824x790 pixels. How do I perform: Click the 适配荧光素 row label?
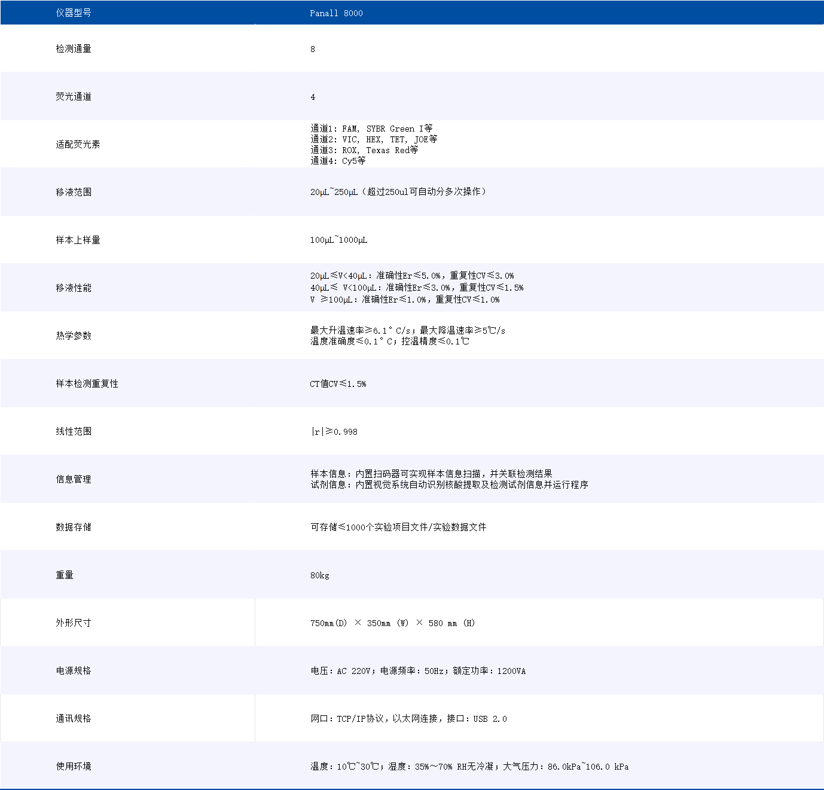(78, 145)
